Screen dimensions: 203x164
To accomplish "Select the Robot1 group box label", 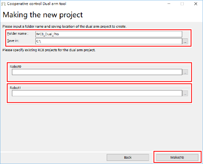I will point(15,88).
